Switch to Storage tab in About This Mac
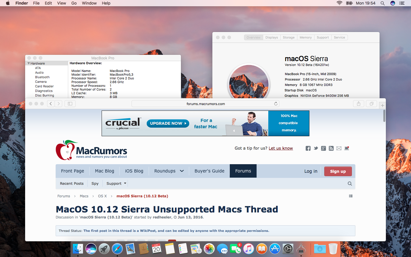The height and width of the screenshot is (257, 411). [289, 37]
